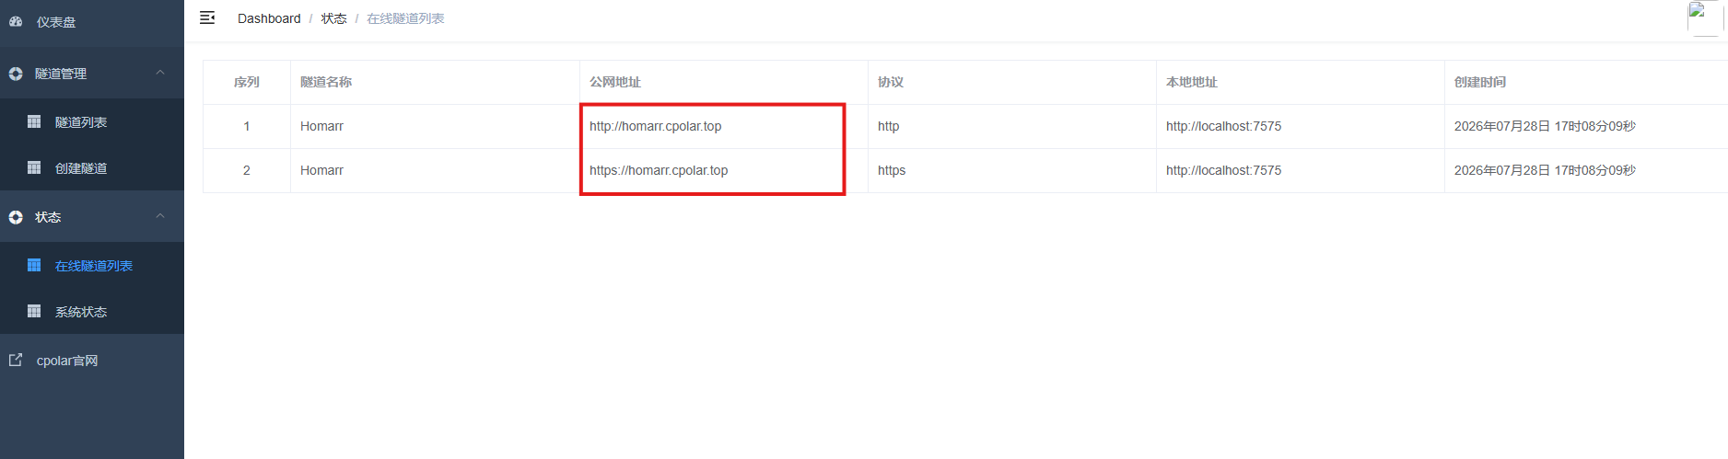Select 隧道列表 in the sidebar
Viewport: 1728px width, 459px height.
point(81,122)
